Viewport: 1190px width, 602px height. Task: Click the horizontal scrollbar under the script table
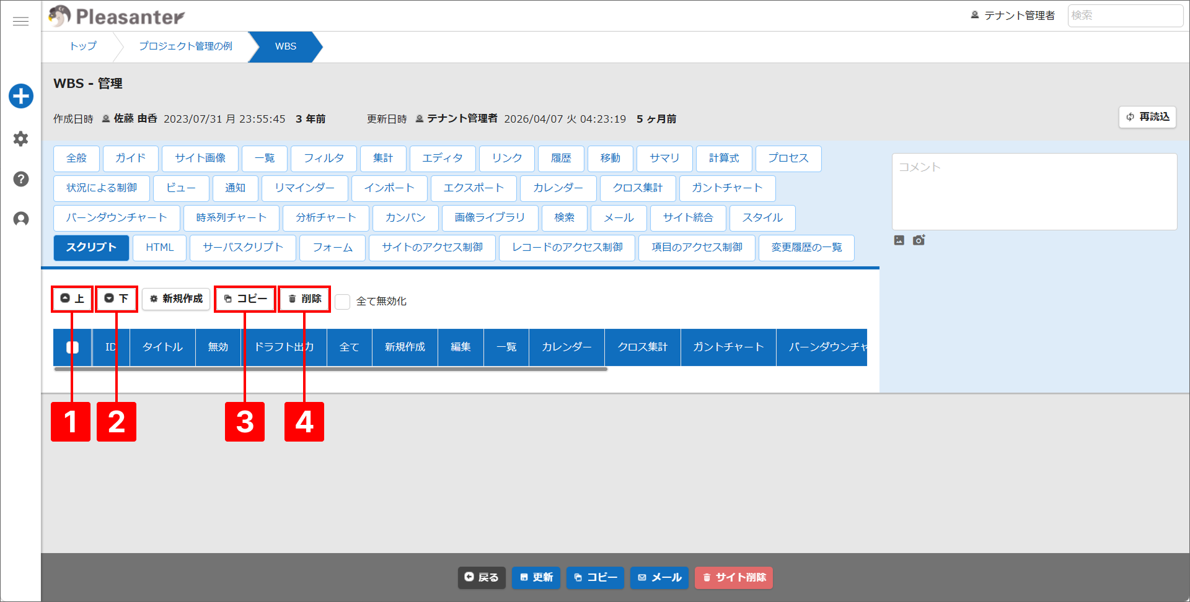pos(331,369)
